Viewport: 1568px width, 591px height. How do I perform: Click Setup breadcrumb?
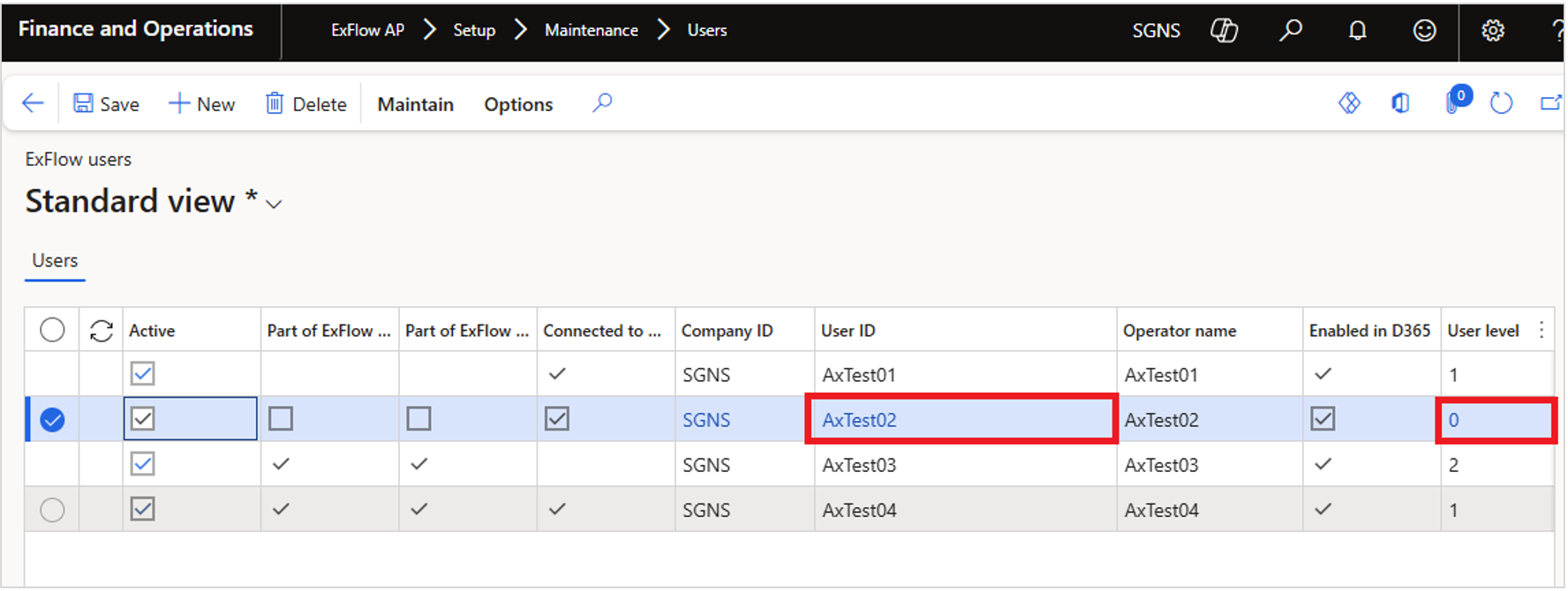pyautogui.click(x=474, y=30)
